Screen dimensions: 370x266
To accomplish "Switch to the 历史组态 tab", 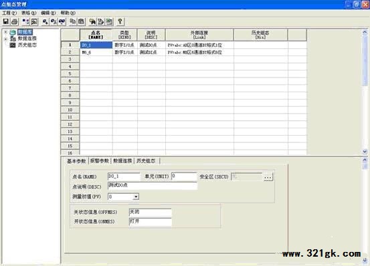I will tap(146, 161).
